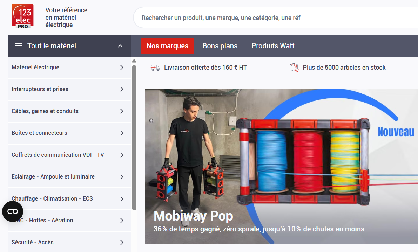Click Livraison offerte dès 160 € HT
The image size is (418, 252).
(205, 68)
